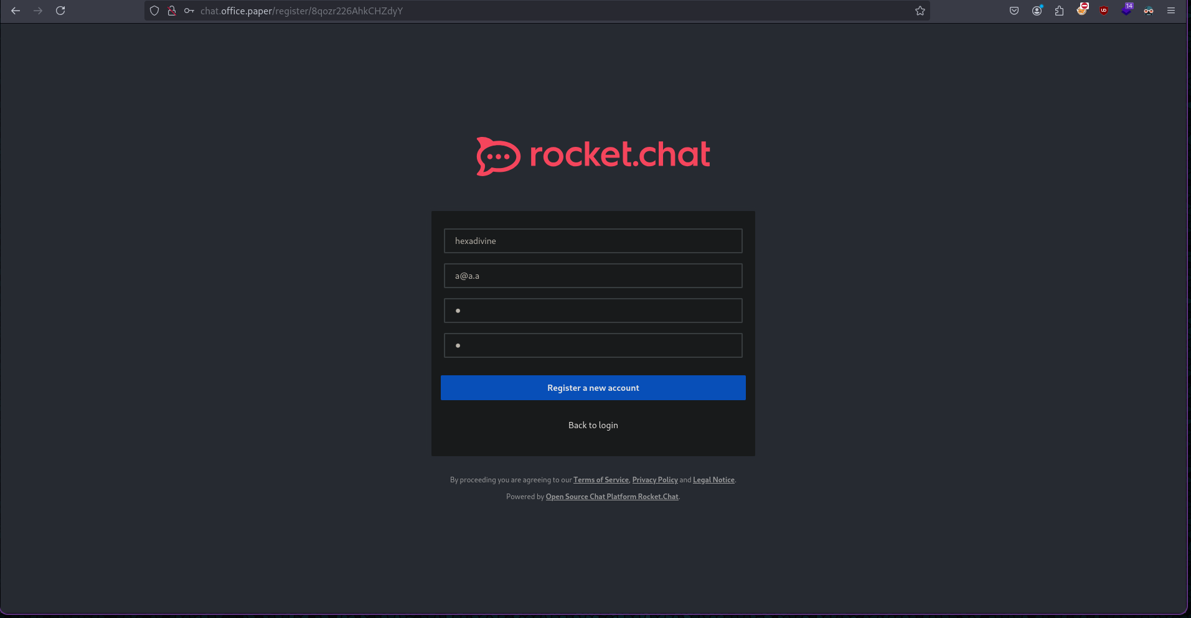Click the email field containing a@a.a
The height and width of the screenshot is (618, 1191).
click(x=593, y=276)
